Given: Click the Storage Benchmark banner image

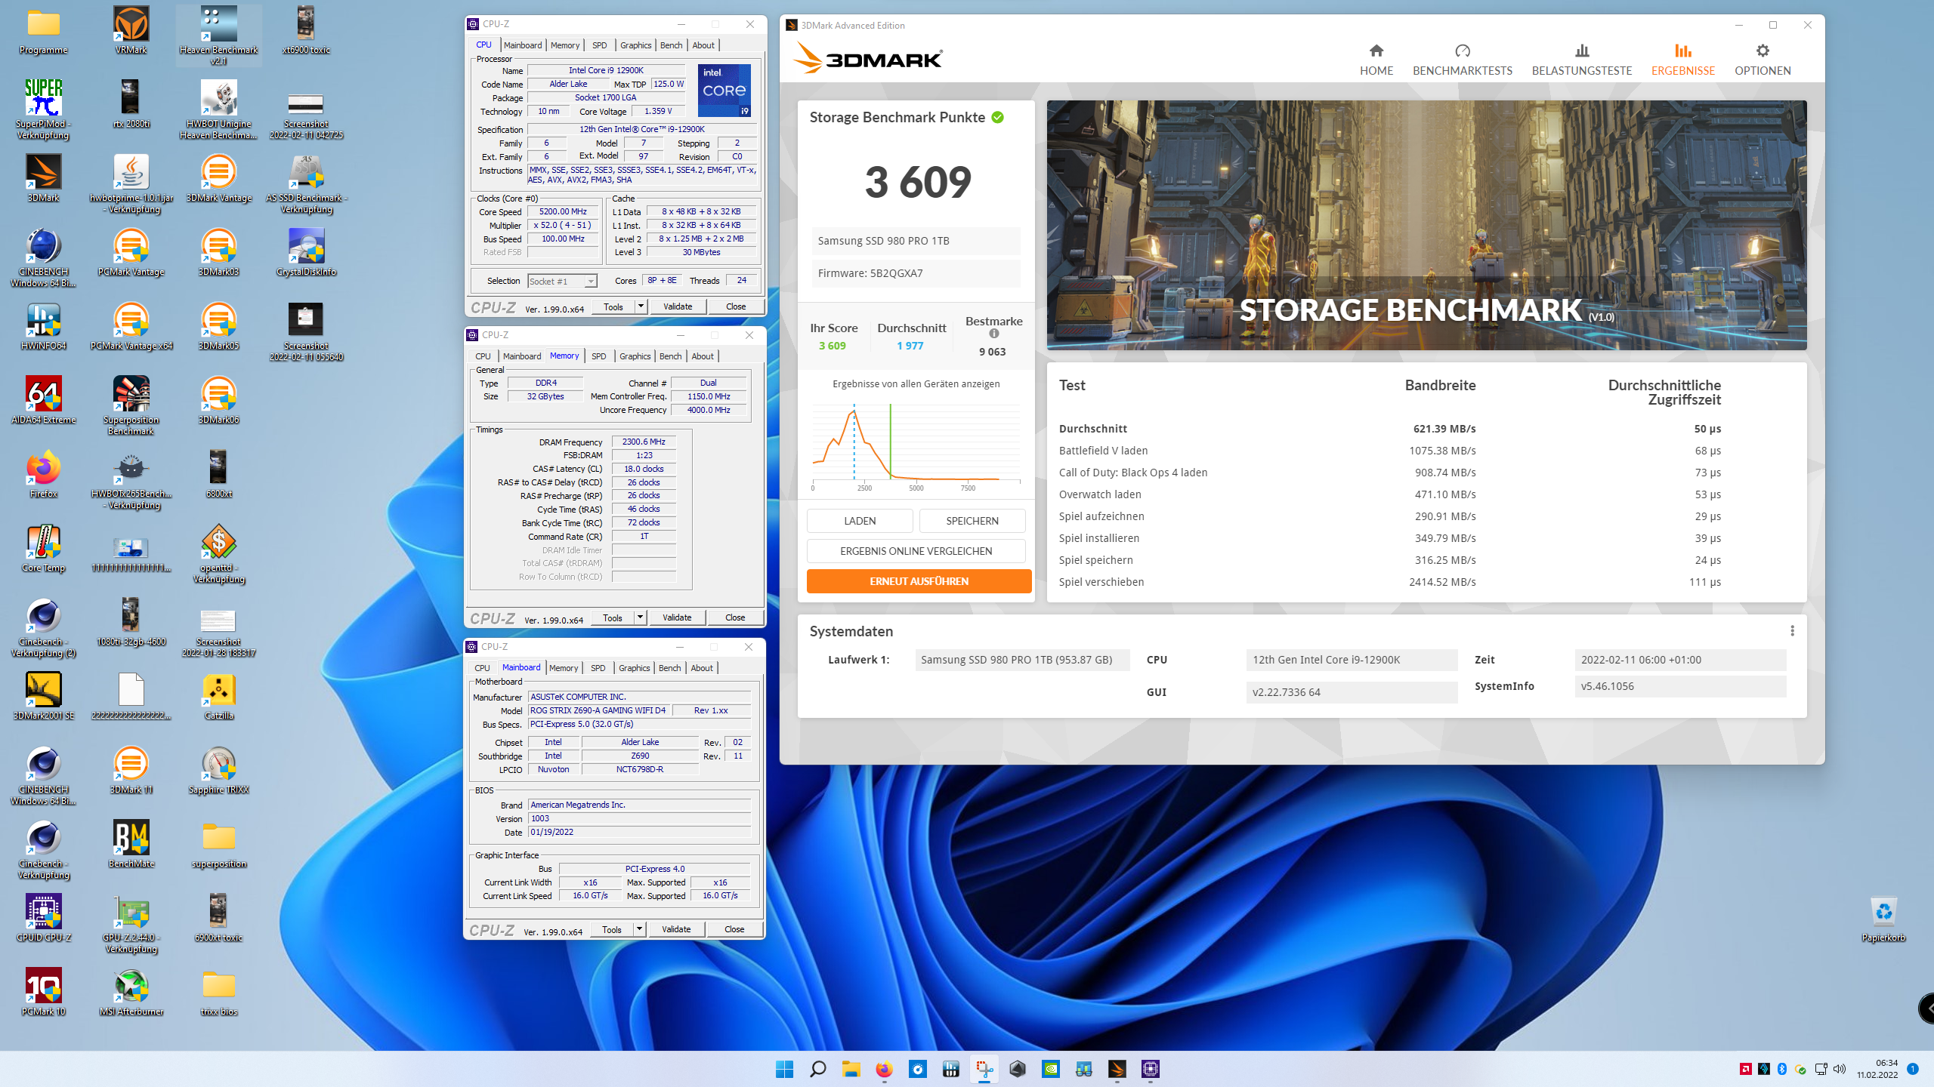Looking at the screenshot, I should pyautogui.click(x=1426, y=225).
